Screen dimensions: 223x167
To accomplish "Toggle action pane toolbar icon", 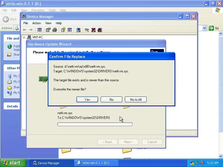I will pos(70,30).
